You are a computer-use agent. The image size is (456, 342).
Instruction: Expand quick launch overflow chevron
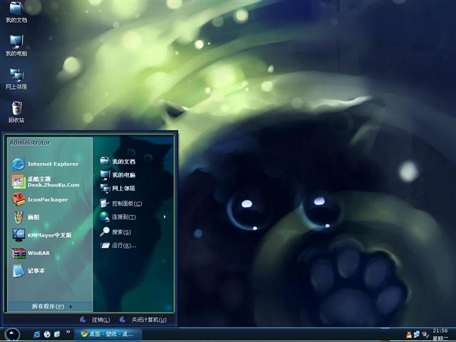coord(68,332)
